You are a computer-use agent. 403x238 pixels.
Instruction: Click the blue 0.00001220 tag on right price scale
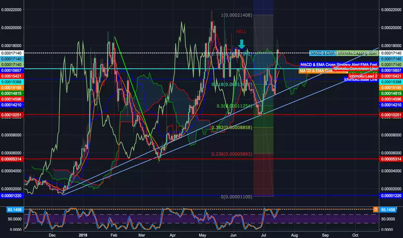pyautogui.click(x=390, y=196)
